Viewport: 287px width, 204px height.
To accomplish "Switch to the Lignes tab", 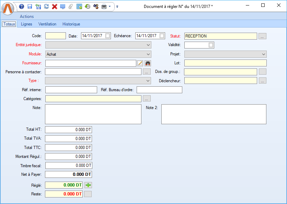I will [x=26, y=24].
